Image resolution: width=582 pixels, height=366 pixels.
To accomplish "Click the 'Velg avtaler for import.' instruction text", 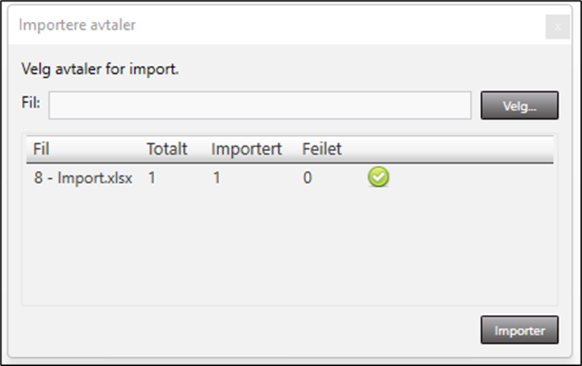I will coord(101,71).
